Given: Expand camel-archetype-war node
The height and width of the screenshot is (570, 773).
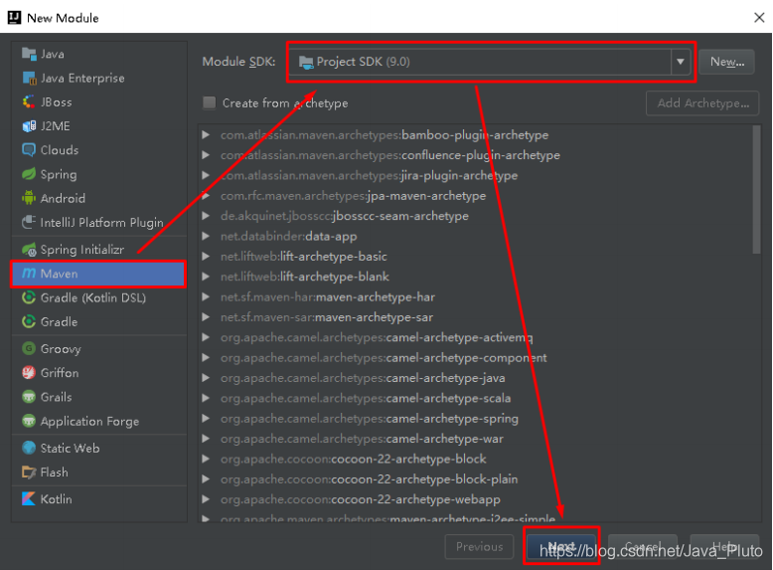Looking at the screenshot, I should click(206, 439).
